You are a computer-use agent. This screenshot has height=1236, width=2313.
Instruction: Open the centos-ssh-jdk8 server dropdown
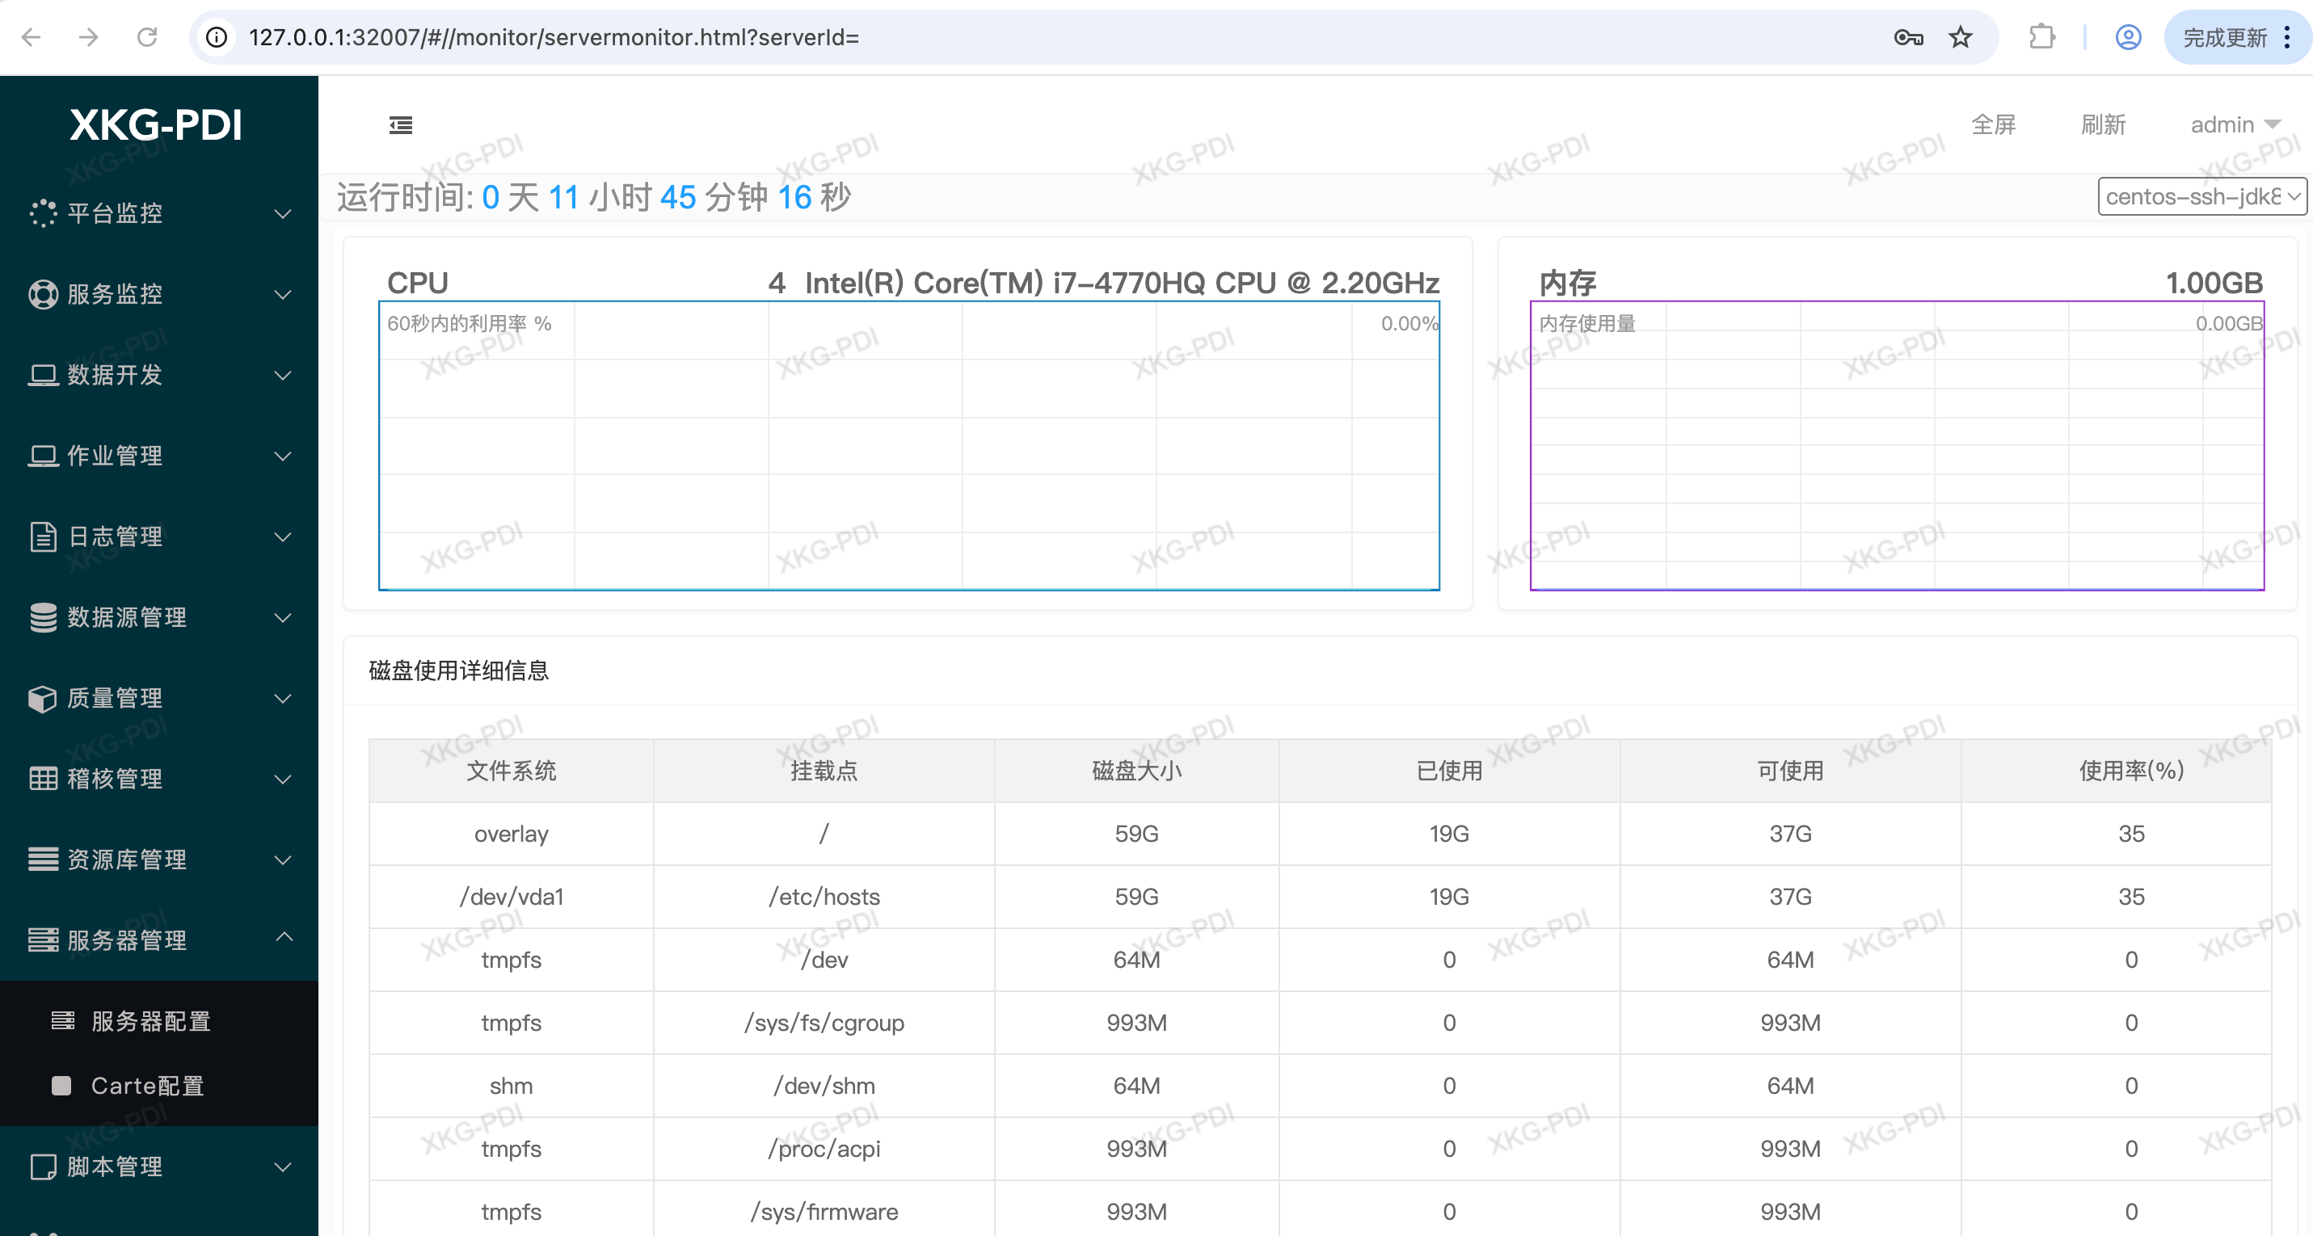point(2201,196)
